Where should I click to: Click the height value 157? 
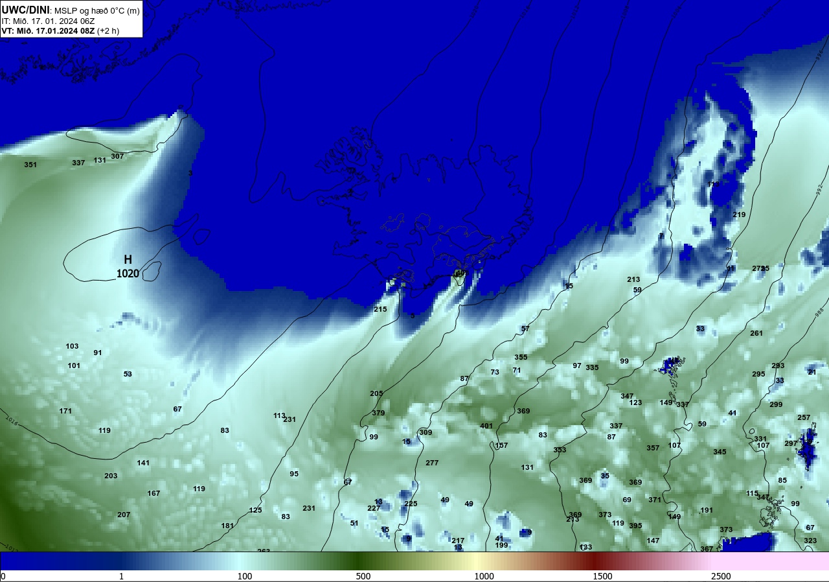[501, 445]
